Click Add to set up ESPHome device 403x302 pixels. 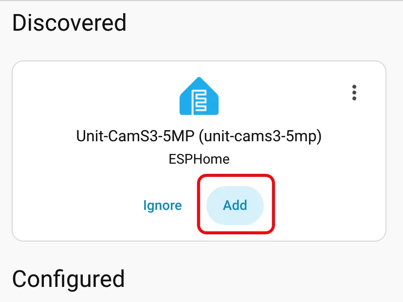tap(235, 205)
